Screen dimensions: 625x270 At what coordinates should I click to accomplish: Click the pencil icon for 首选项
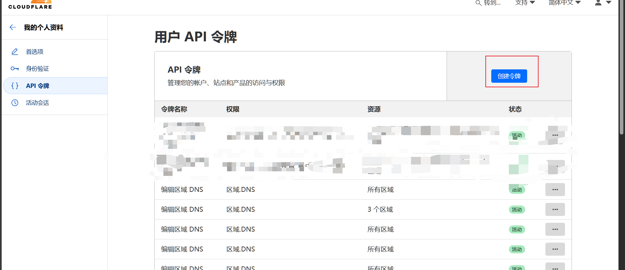pos(15,52)
